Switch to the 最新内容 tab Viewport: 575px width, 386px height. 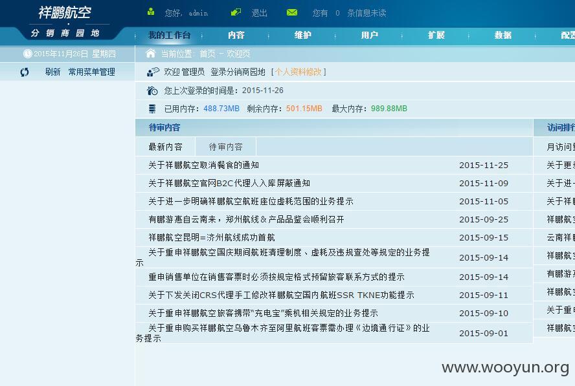click(165, 147)
